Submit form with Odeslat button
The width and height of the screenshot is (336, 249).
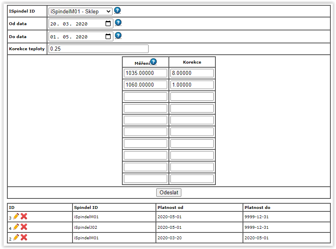pos(169,192)
